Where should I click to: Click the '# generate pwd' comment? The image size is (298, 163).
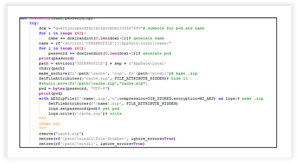pyautogui.click(x=155, y=53)
